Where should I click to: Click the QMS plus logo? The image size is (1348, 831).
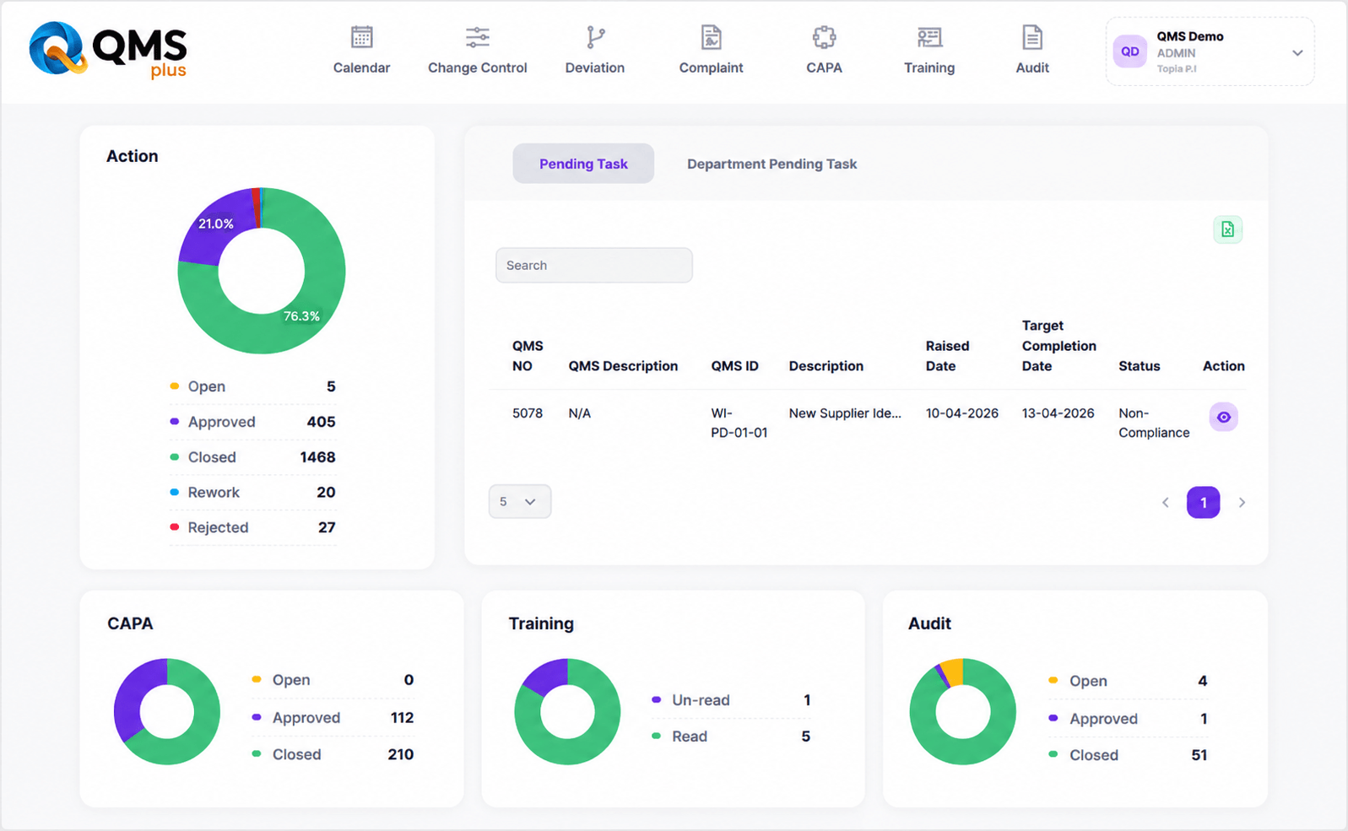pyautogui.click(x=108, y=51)
